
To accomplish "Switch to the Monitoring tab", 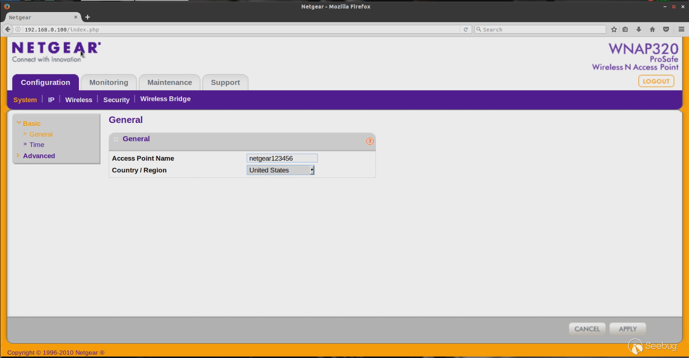I will pos(109,82).
